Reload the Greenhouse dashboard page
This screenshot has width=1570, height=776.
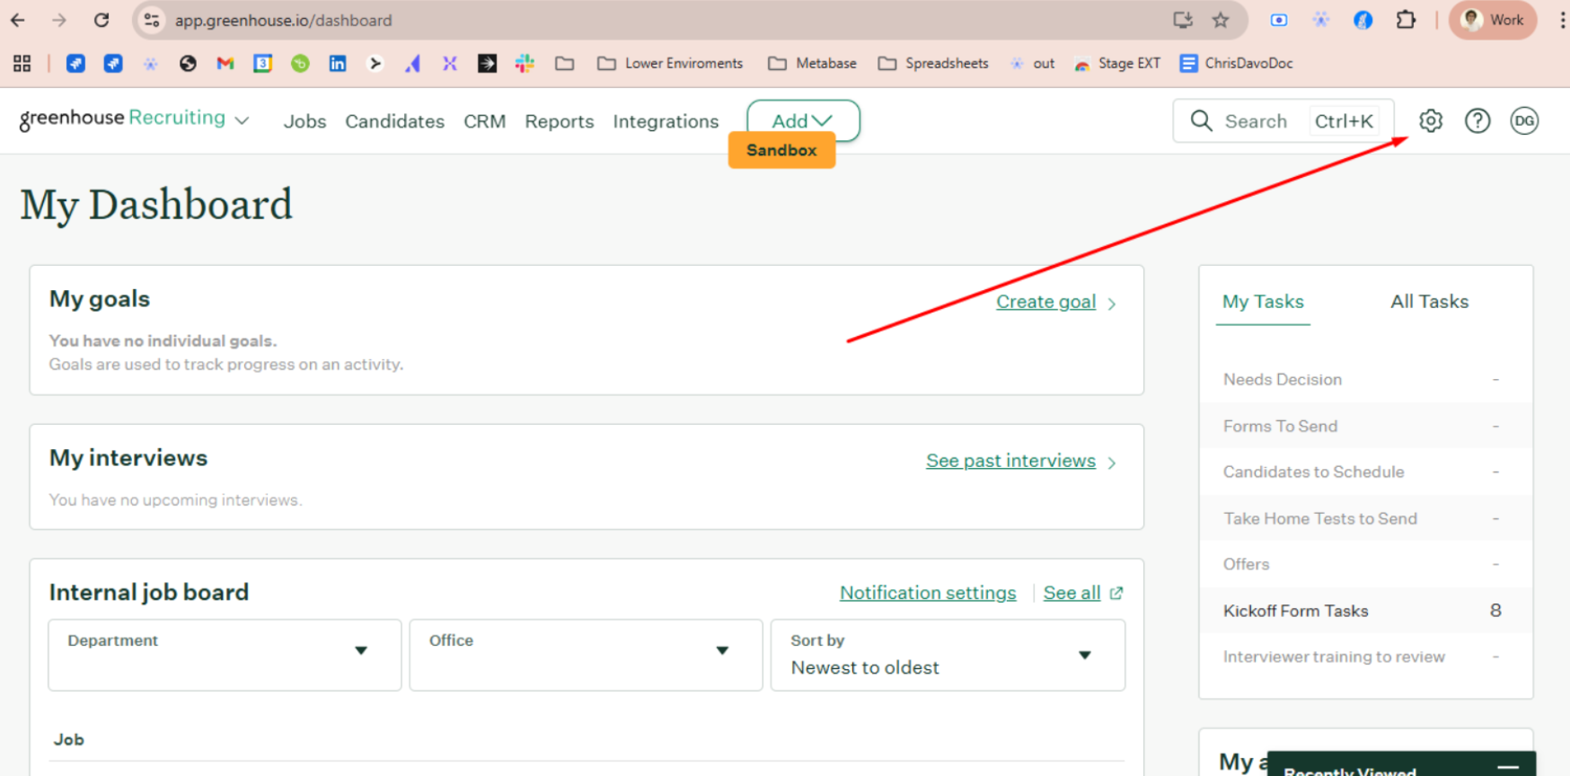pyautogui.click(x=101, y=20)
